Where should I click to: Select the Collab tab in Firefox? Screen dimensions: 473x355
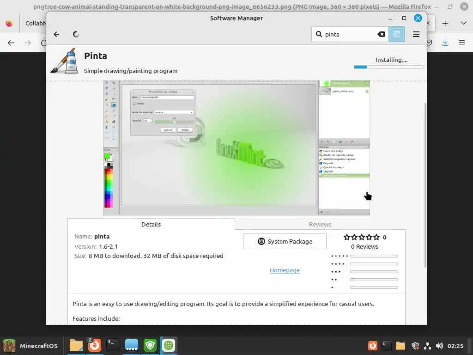pos(33,23)
